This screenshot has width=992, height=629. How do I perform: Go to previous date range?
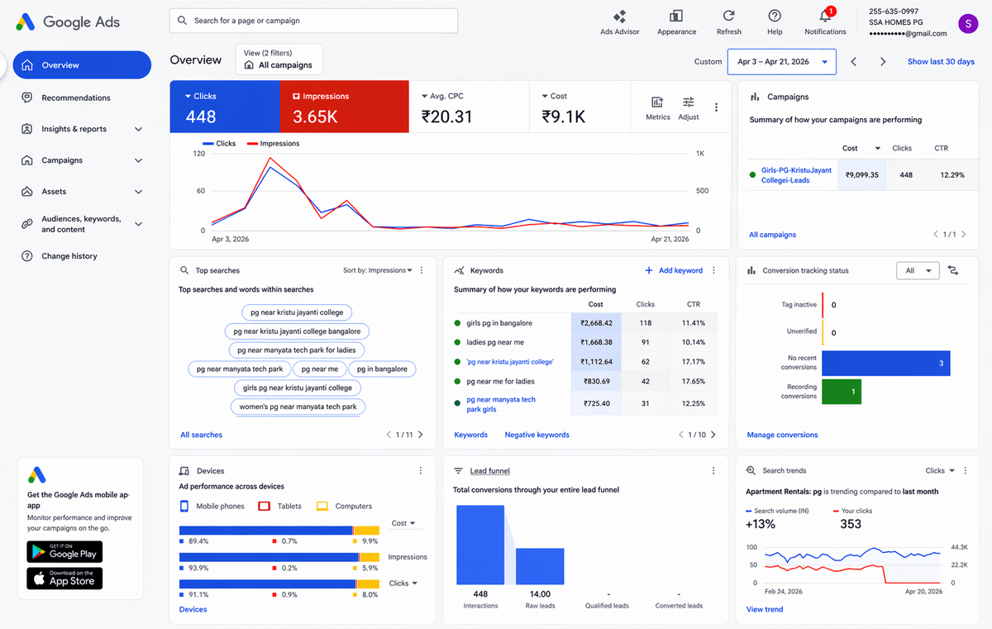click(854, 62)
